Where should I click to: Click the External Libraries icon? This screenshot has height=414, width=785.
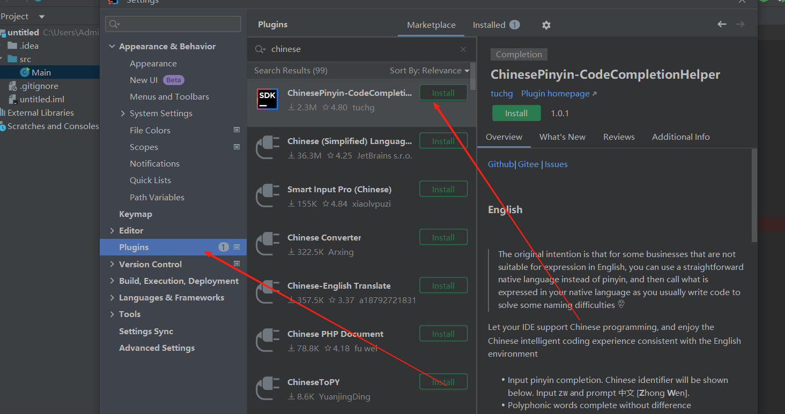(3, 112)
